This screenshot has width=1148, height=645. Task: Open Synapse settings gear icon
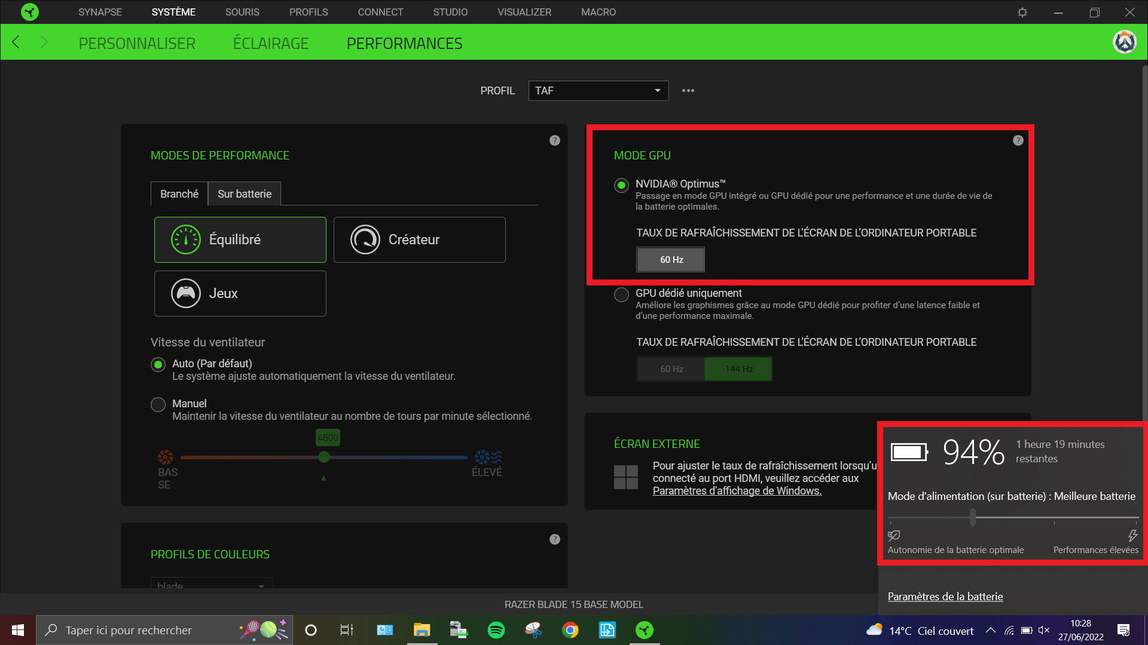coord(1022,12)
